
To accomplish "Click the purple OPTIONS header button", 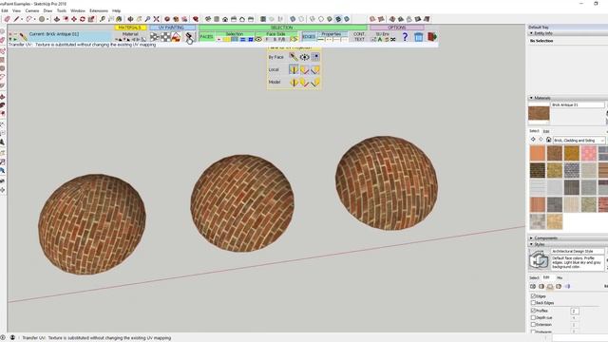I will (397, 28).
